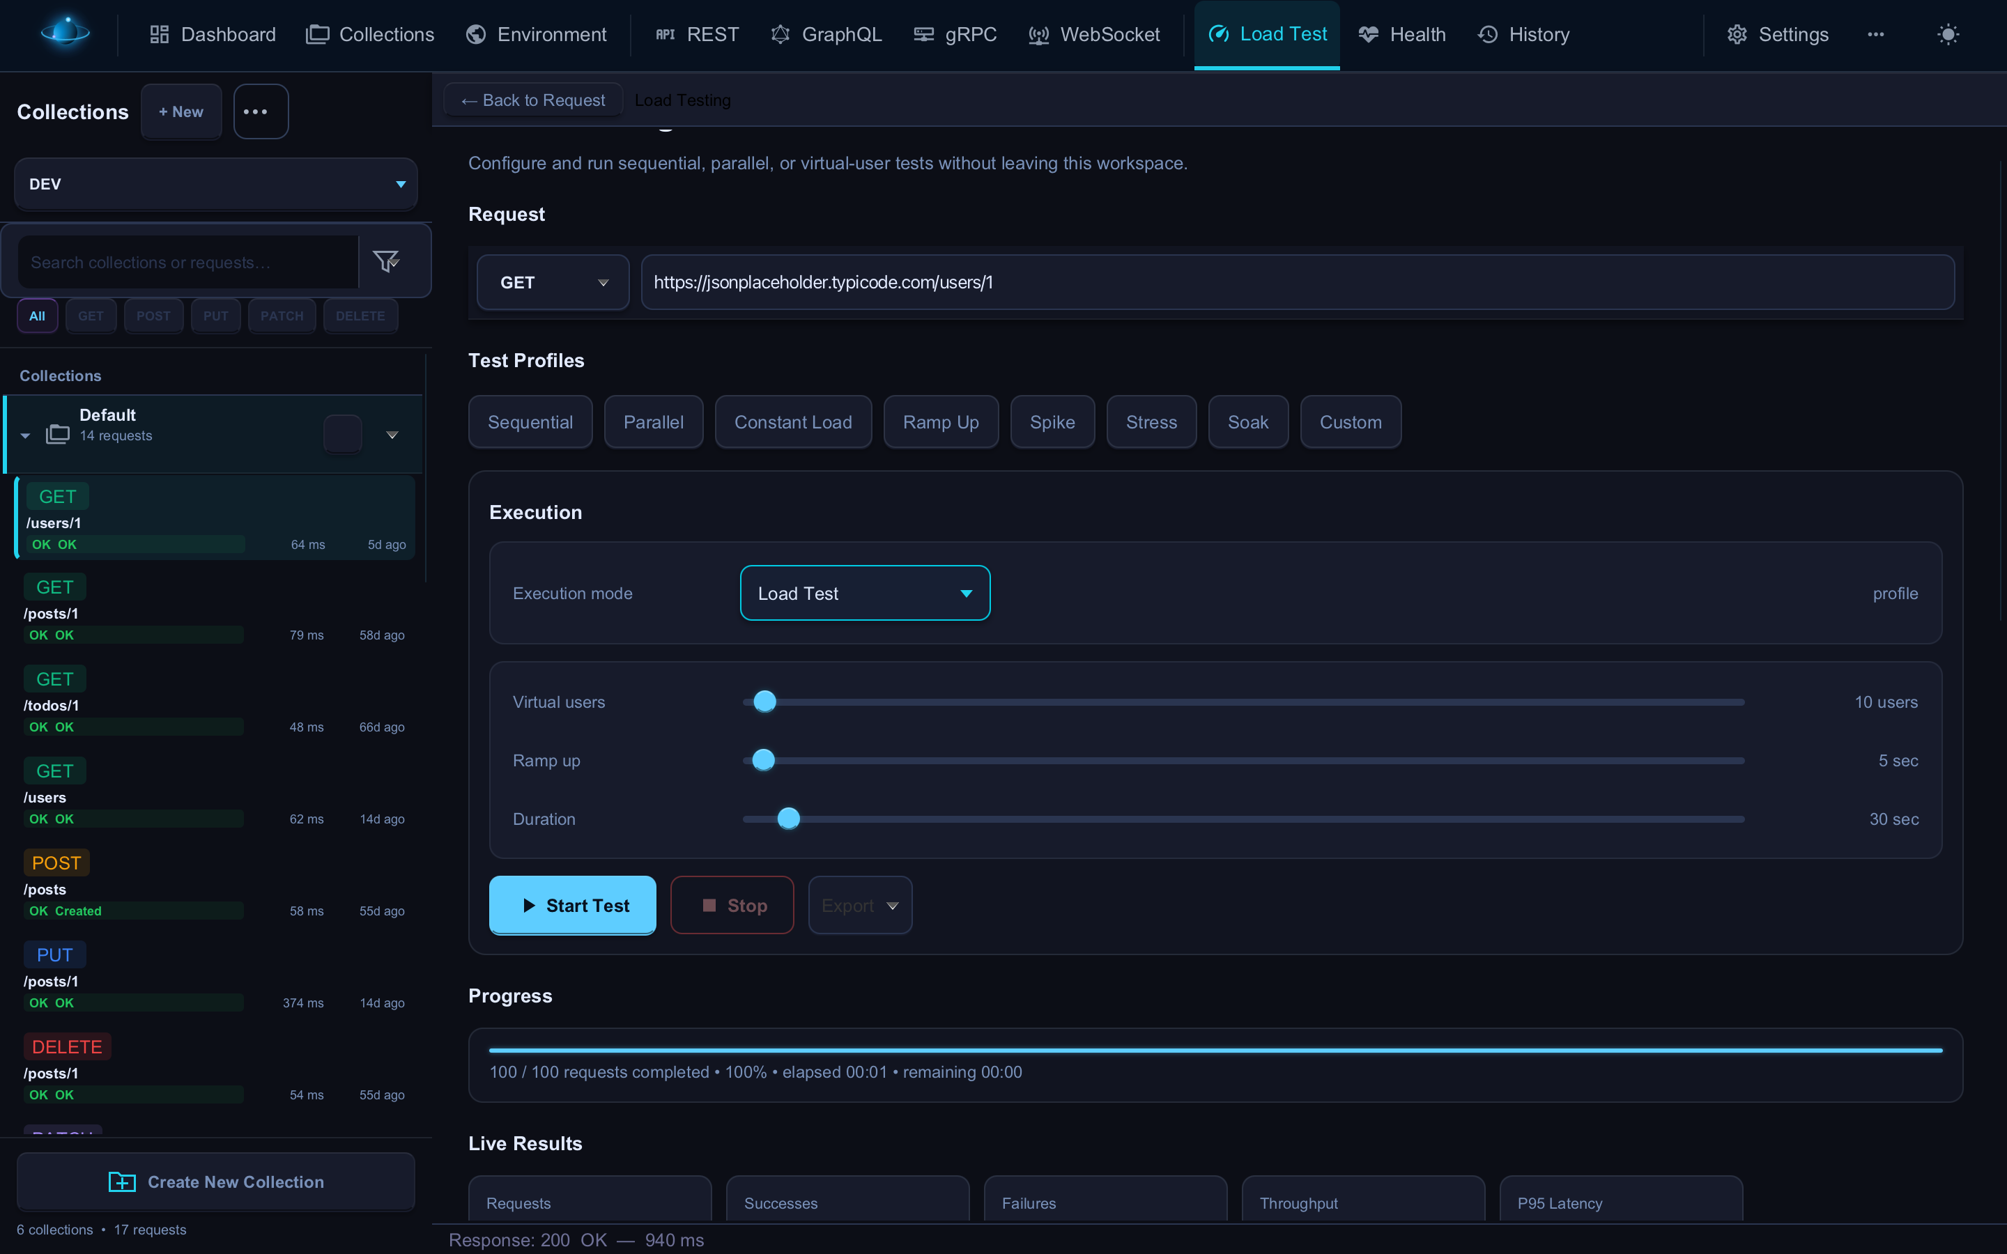Image resolution: width=2007 pixels, height=1254 pixels.
Task: Open the Dashboard page
Action: point(213,34)
